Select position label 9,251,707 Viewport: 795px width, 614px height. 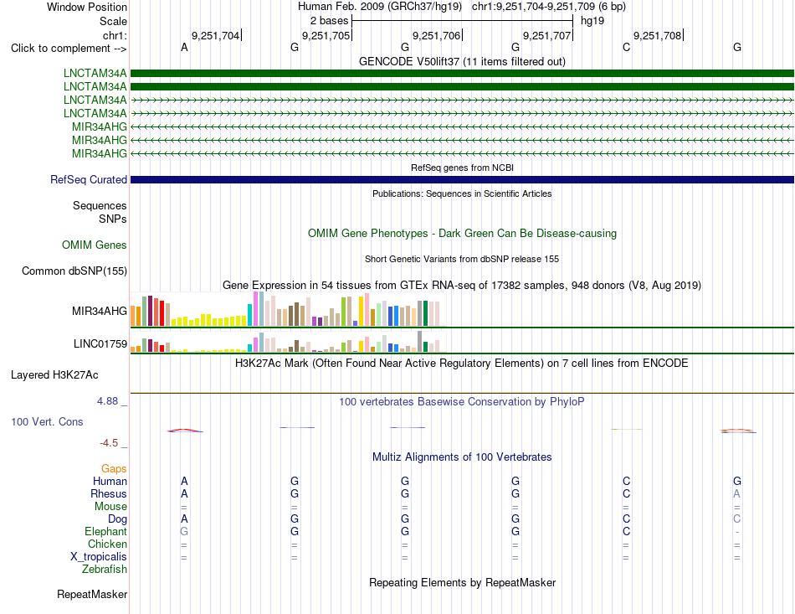pyautogui.click(x=547, y=35)
